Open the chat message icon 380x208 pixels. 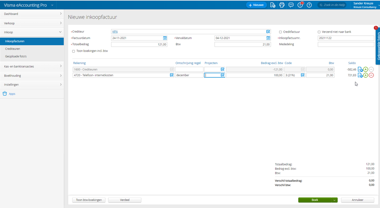pos(291,5)
